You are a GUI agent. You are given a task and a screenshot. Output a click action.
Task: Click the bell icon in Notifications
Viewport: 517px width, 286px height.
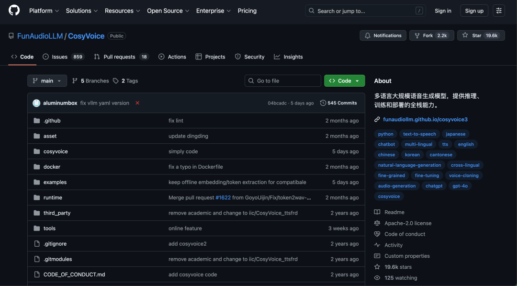coord(367,35)
